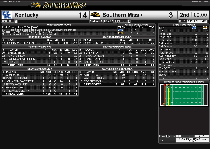
Task: Click the Kentucky logo in Game Comparison header
Action: click(194, 28)
